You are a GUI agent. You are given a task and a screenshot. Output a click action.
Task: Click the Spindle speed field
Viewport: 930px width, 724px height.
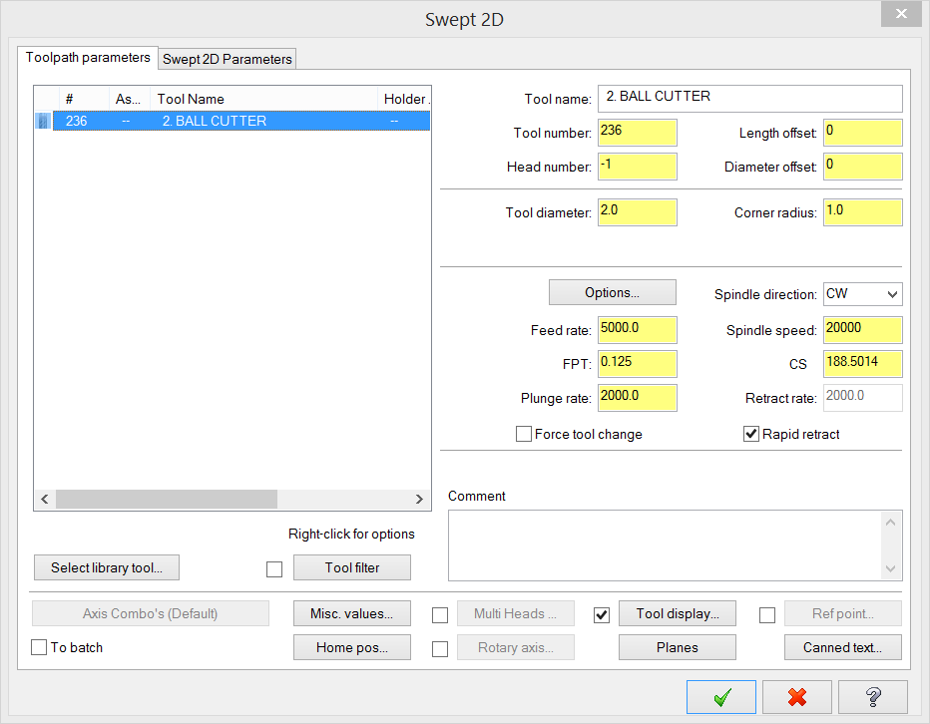click(863, 330)
